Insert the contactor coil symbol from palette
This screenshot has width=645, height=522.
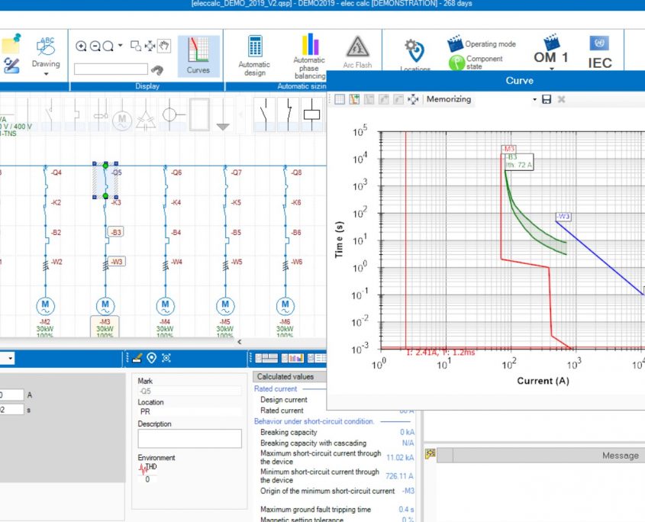(x=311, y=114)
